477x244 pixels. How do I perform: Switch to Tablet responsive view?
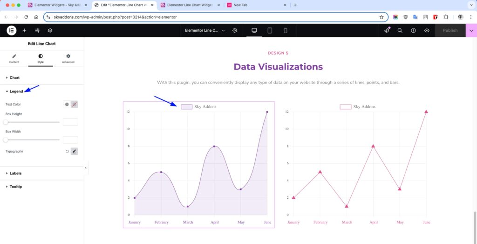[270, 30]
